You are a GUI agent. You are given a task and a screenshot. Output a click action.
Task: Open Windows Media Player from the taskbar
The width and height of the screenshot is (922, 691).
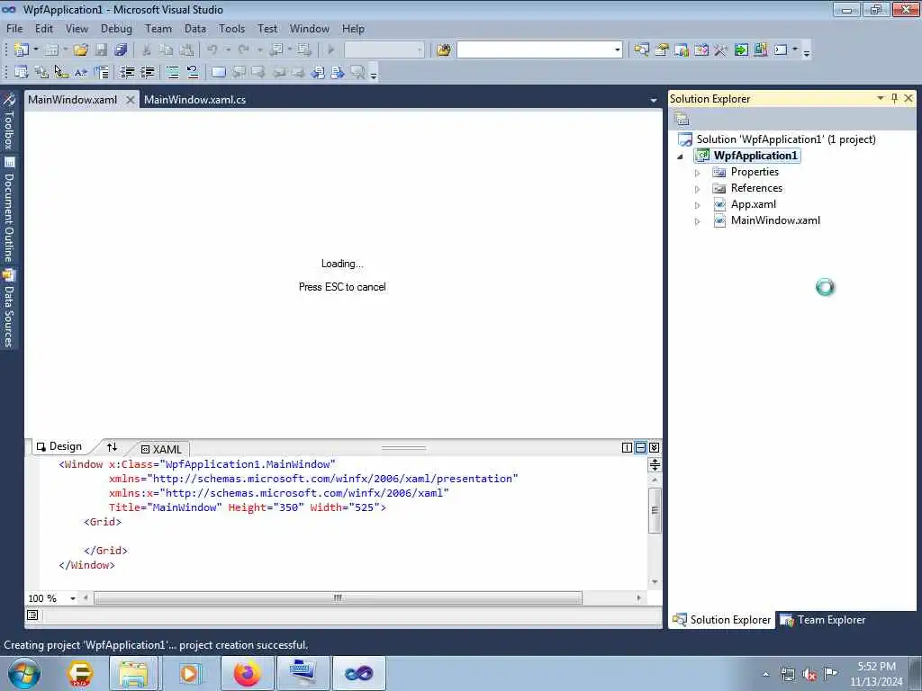coord(189,673)
